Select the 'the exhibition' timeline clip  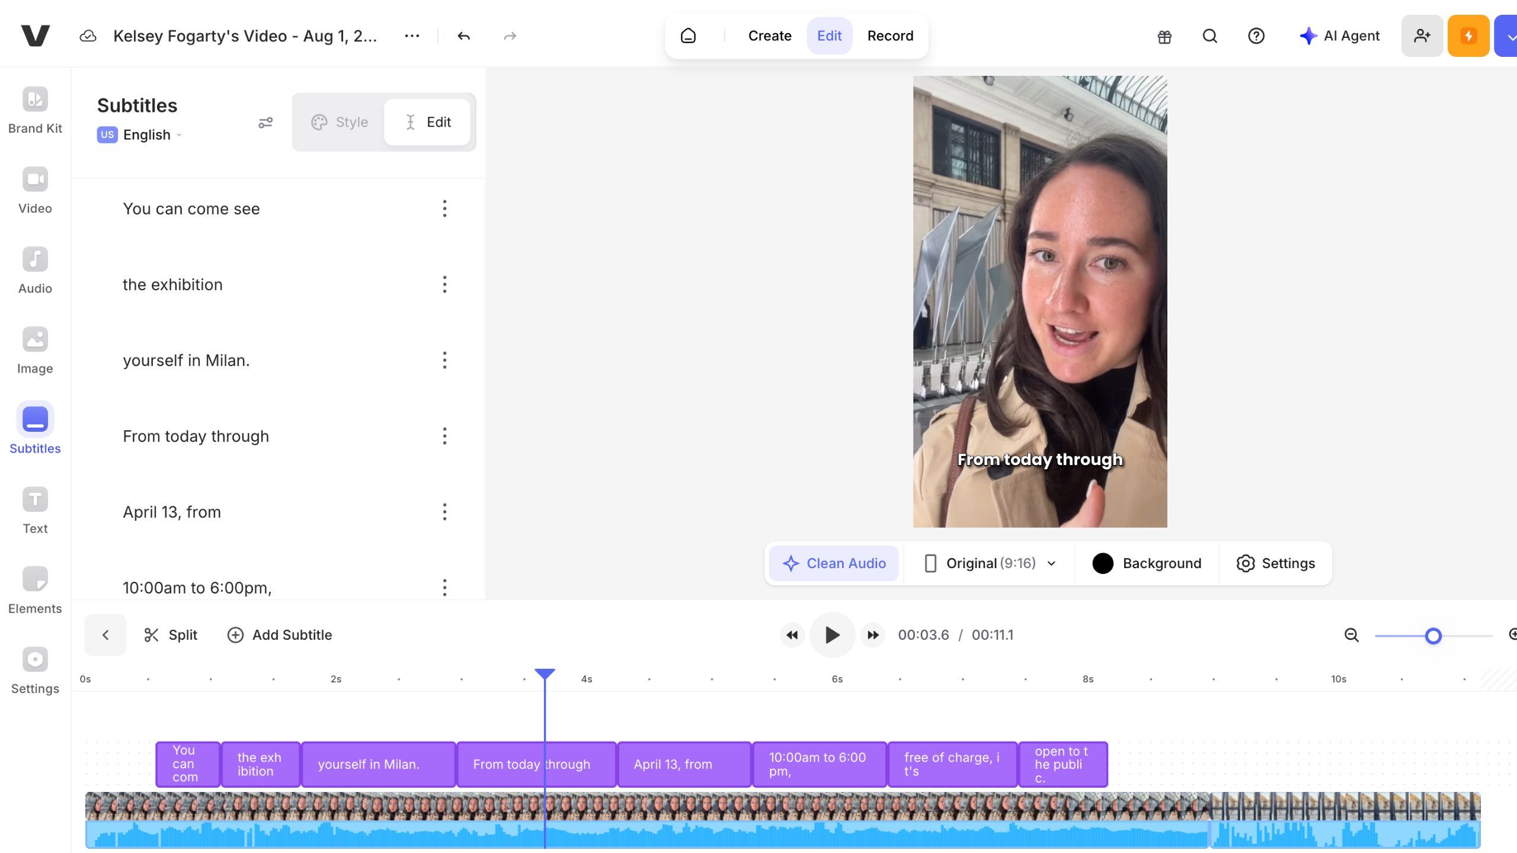[261, 764]
